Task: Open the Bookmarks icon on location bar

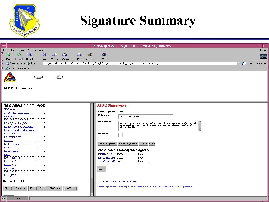Action: [7, 64]
